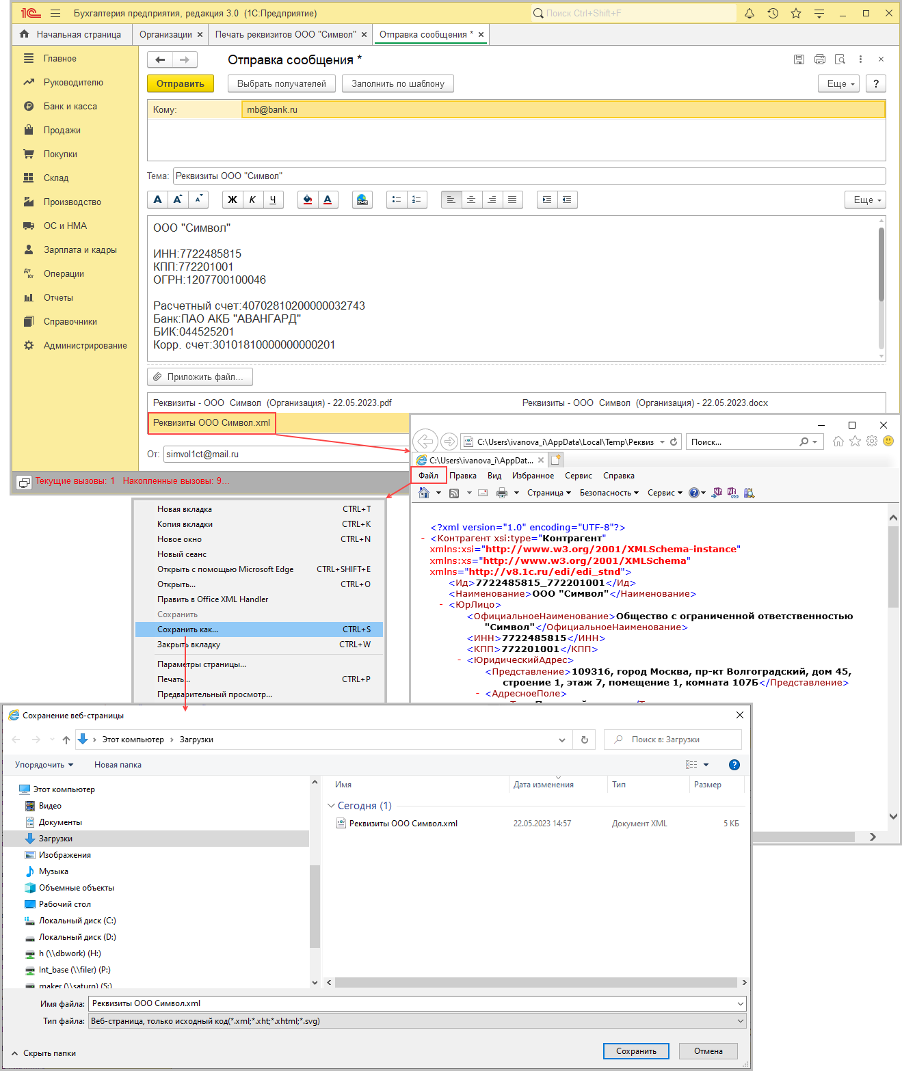Pick text color A icon
Image resolution: width=902 pixels, height=1071 pixels.
[328, 200]
